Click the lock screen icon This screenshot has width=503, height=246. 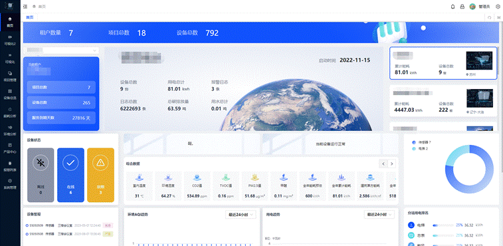pos(462,7)
